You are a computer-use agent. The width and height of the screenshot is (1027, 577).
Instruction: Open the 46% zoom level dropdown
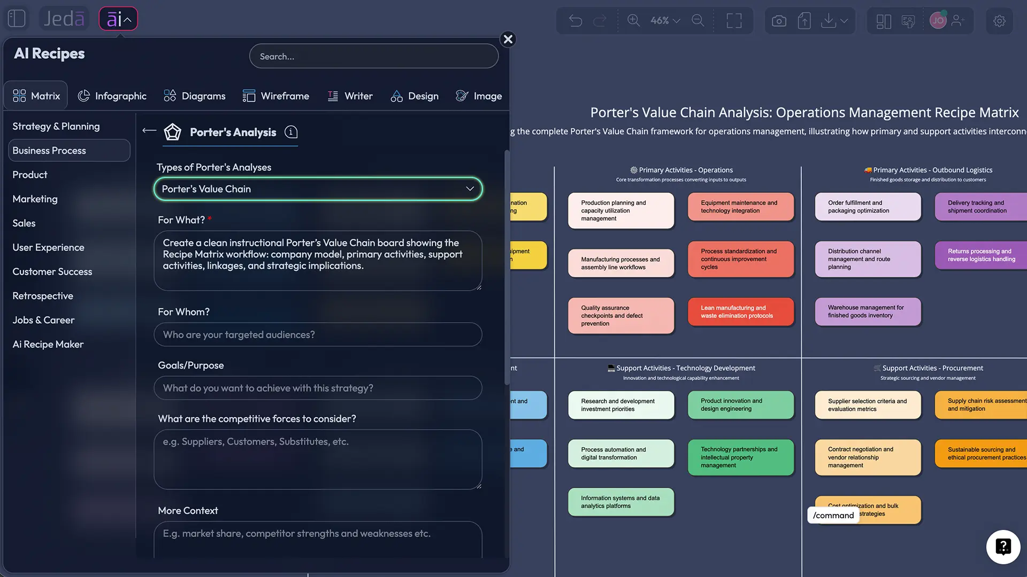[x=665, y=20]
